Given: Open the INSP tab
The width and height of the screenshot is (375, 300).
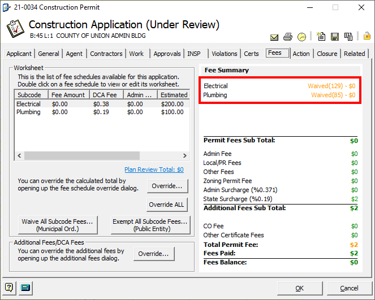Looking at the screenshot, I should 193,54.
